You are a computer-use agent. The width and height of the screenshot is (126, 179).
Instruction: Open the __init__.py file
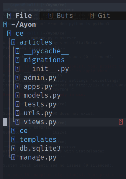(x=46, y=69)
